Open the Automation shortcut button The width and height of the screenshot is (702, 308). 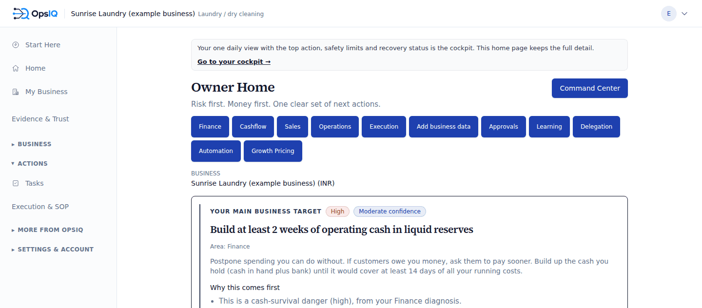[216, 151]
